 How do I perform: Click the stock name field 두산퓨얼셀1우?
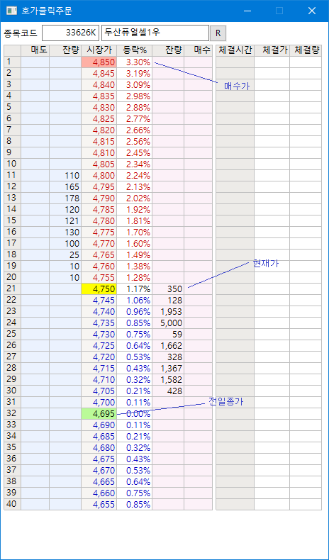pyautogui.click(x=155, y=33)
